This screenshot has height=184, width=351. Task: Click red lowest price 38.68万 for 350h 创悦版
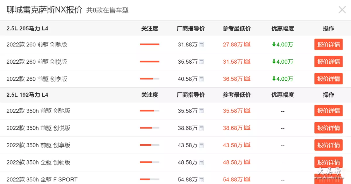click(x=233, y=128)
